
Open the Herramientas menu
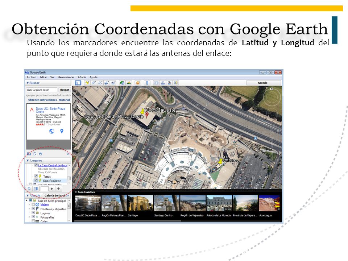point(66,77)
